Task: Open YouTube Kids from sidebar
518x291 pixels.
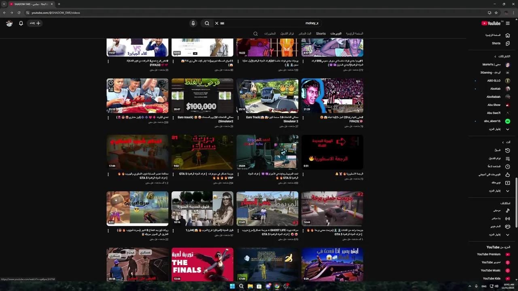Action: (x=496, y=278)
